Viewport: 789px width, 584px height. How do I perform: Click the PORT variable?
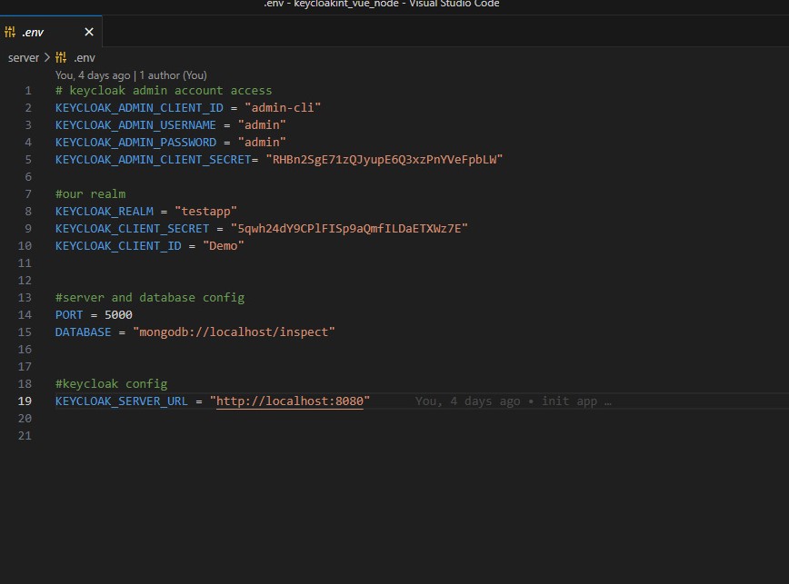(69, 314)
